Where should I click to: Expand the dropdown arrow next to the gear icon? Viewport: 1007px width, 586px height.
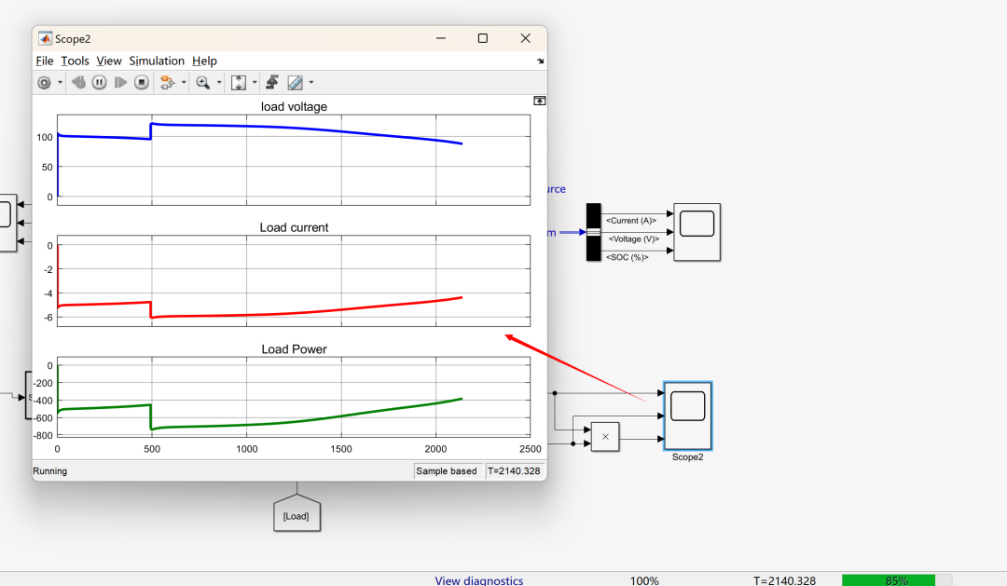click(60, 83)
